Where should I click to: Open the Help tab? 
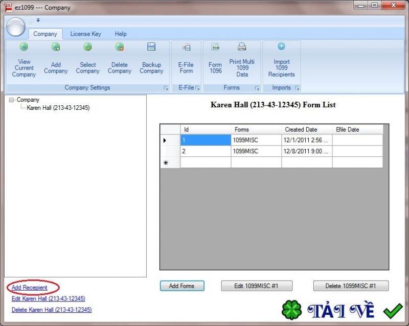(121, 34)
